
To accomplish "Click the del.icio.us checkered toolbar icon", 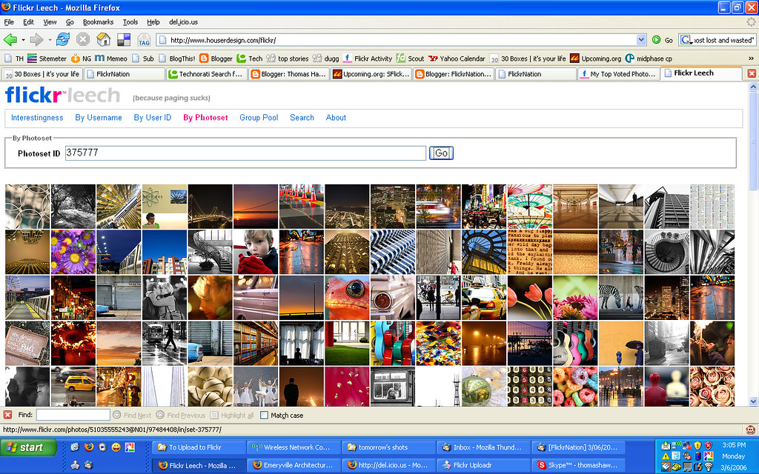I will point(124,40).
